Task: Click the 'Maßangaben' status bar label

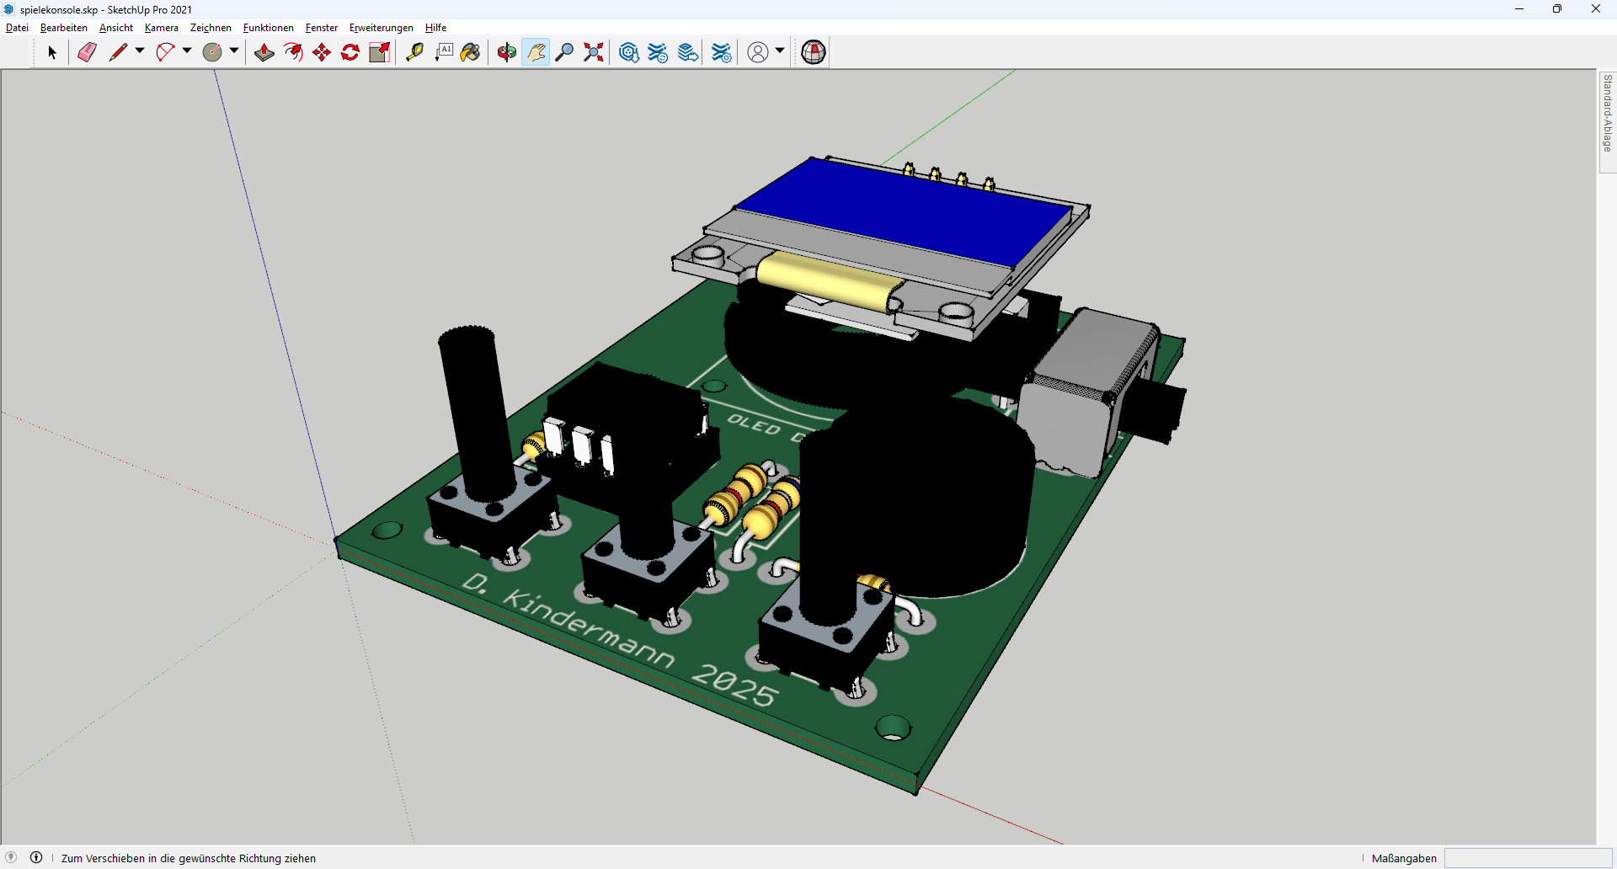Action: tap(1404, 858)
